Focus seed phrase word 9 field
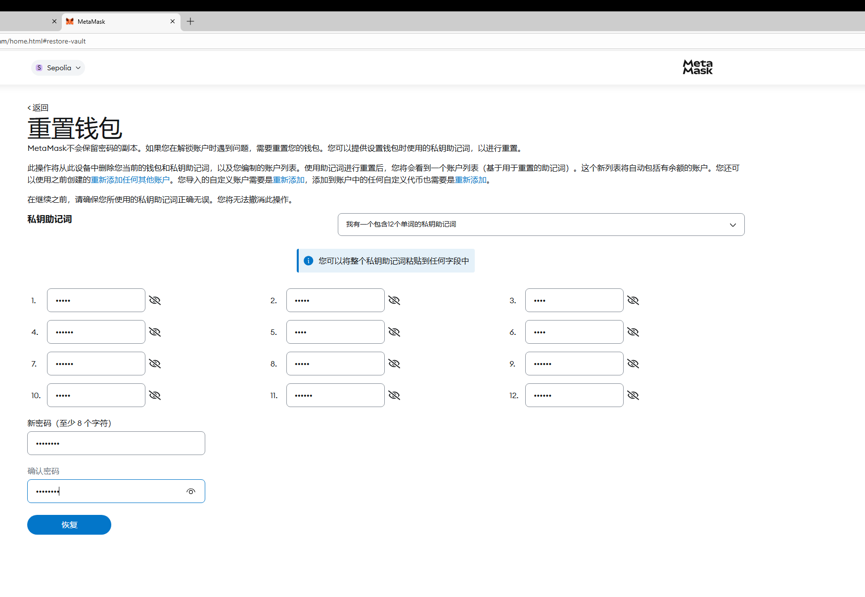Viewport: 865px width, 597px height. (x=574, y=364)
